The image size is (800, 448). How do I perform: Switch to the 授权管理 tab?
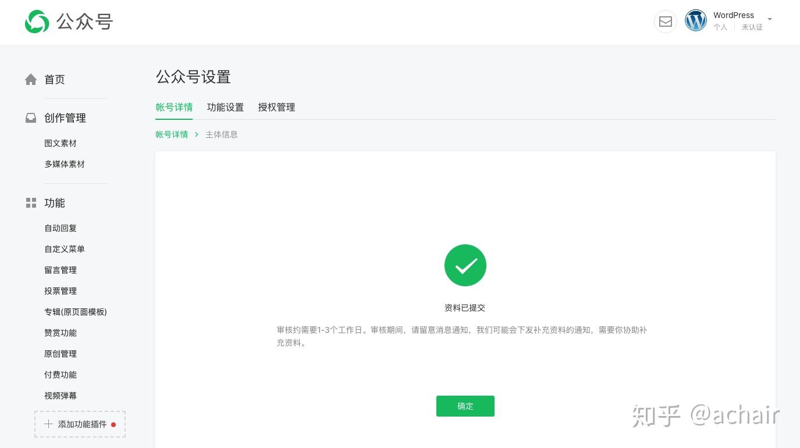pyautogui.click(x=276, y=107)
